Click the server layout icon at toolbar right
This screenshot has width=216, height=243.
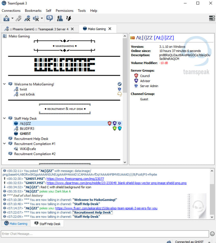[x=212, y=18]
